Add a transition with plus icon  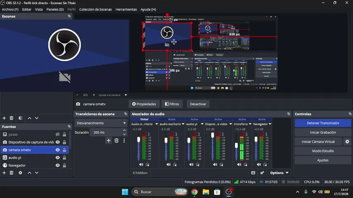click(x=108, y=141)
